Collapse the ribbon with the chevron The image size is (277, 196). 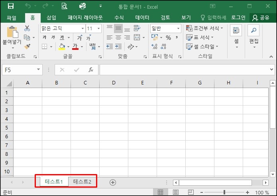[271, 57]
